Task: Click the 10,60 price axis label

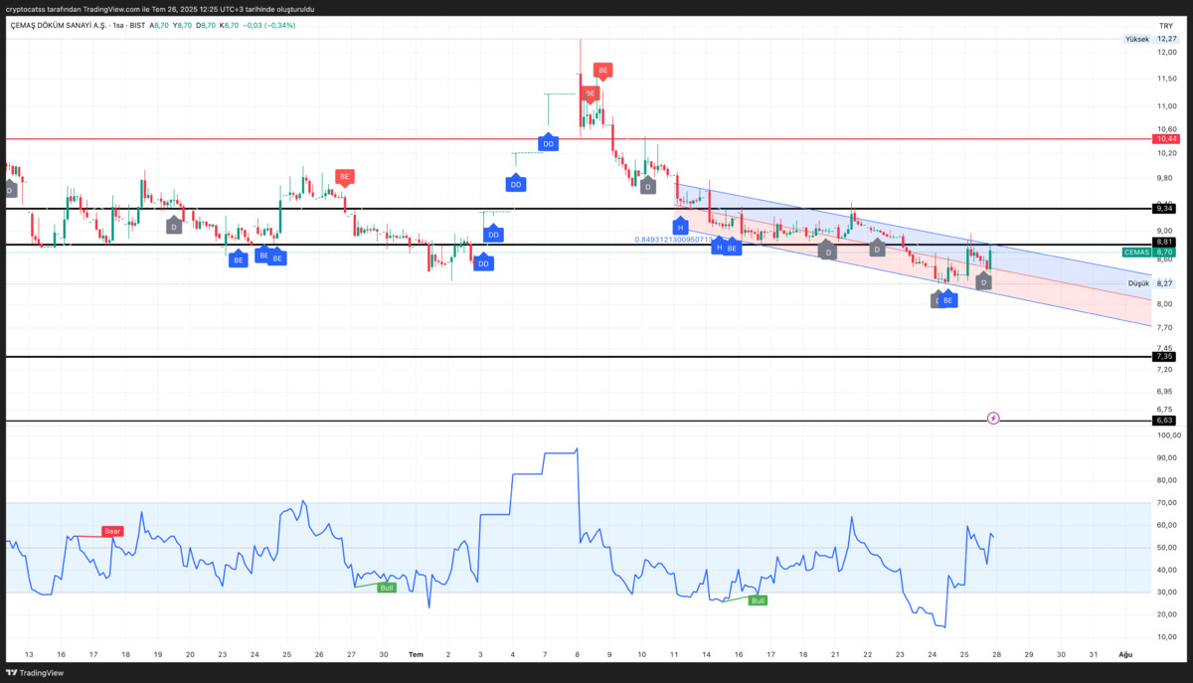Action: [1167, 129]
